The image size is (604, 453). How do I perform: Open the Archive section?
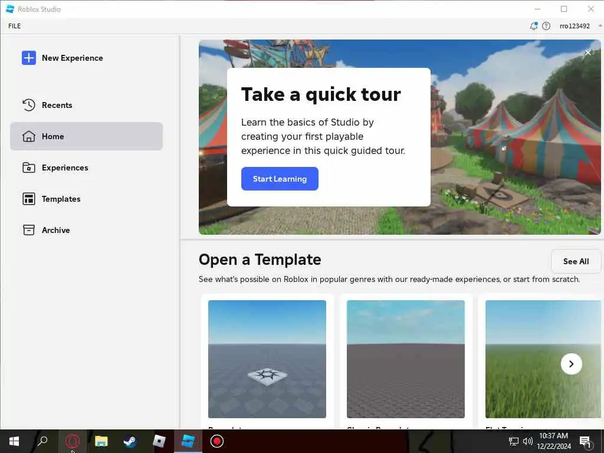[86, 230]
